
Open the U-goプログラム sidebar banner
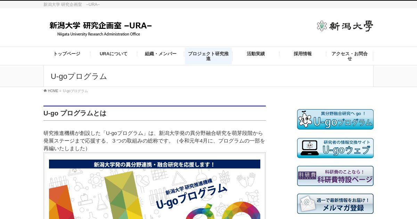335,119
